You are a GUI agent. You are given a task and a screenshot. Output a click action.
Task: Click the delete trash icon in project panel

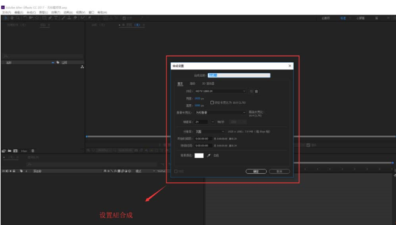coord(32,151)
